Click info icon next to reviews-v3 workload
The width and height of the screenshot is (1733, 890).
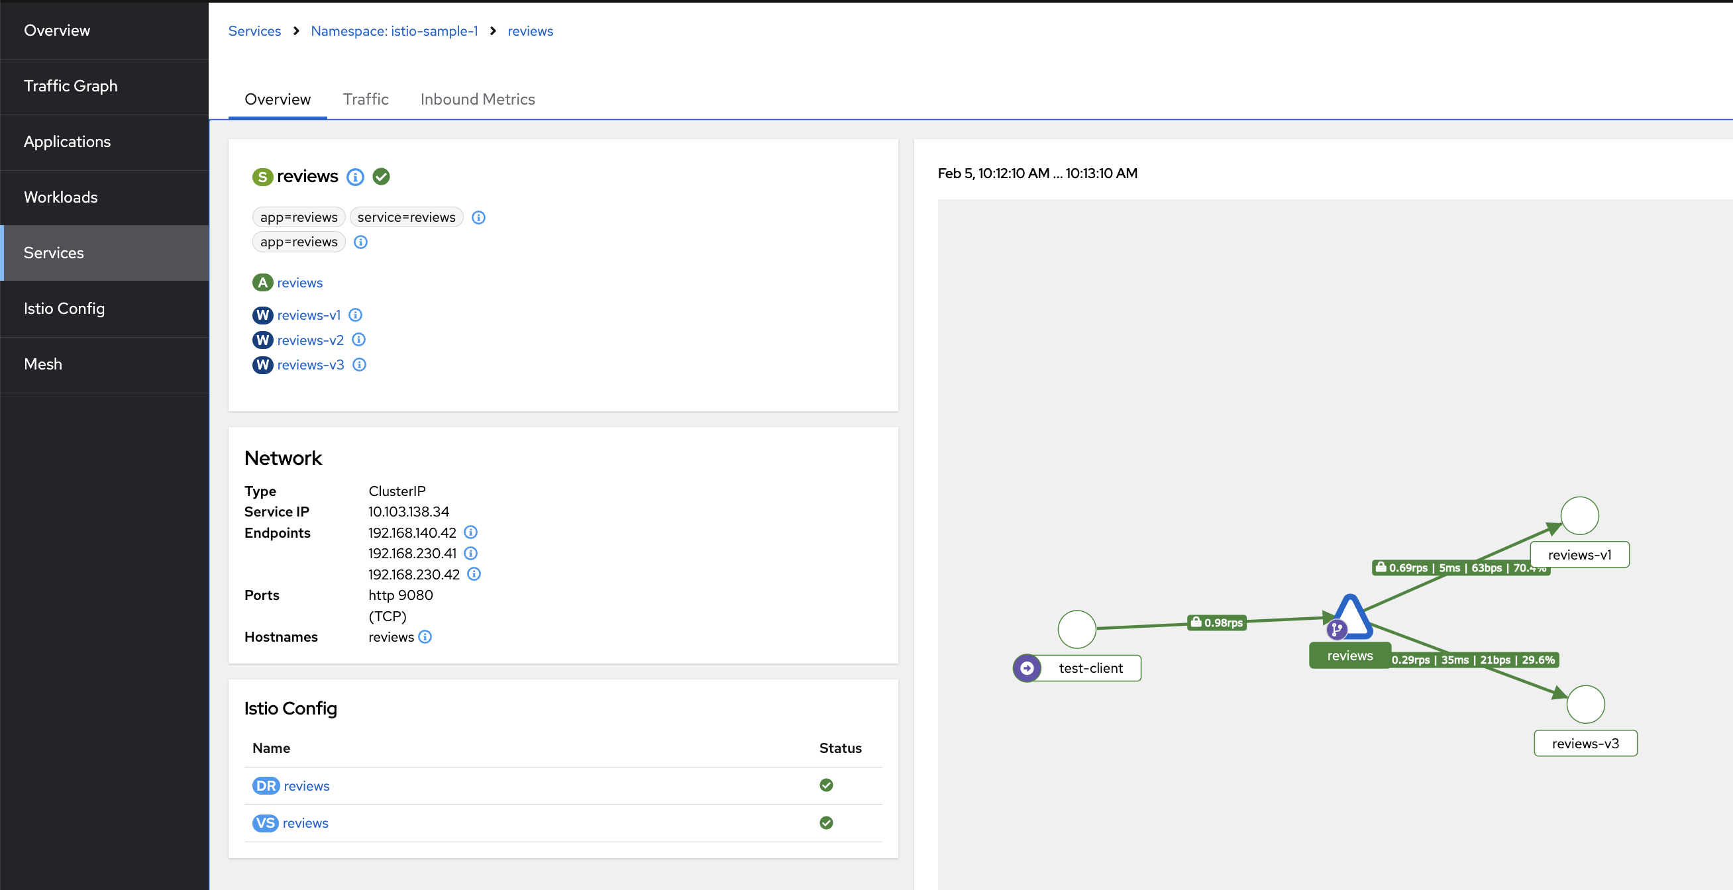click(359, 365)
